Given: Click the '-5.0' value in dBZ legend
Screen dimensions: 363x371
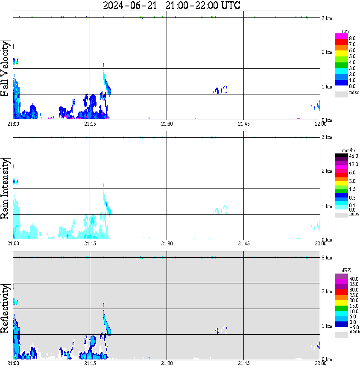Looking at the screenshot, I should pyautogui.click(x=354, y=327).
